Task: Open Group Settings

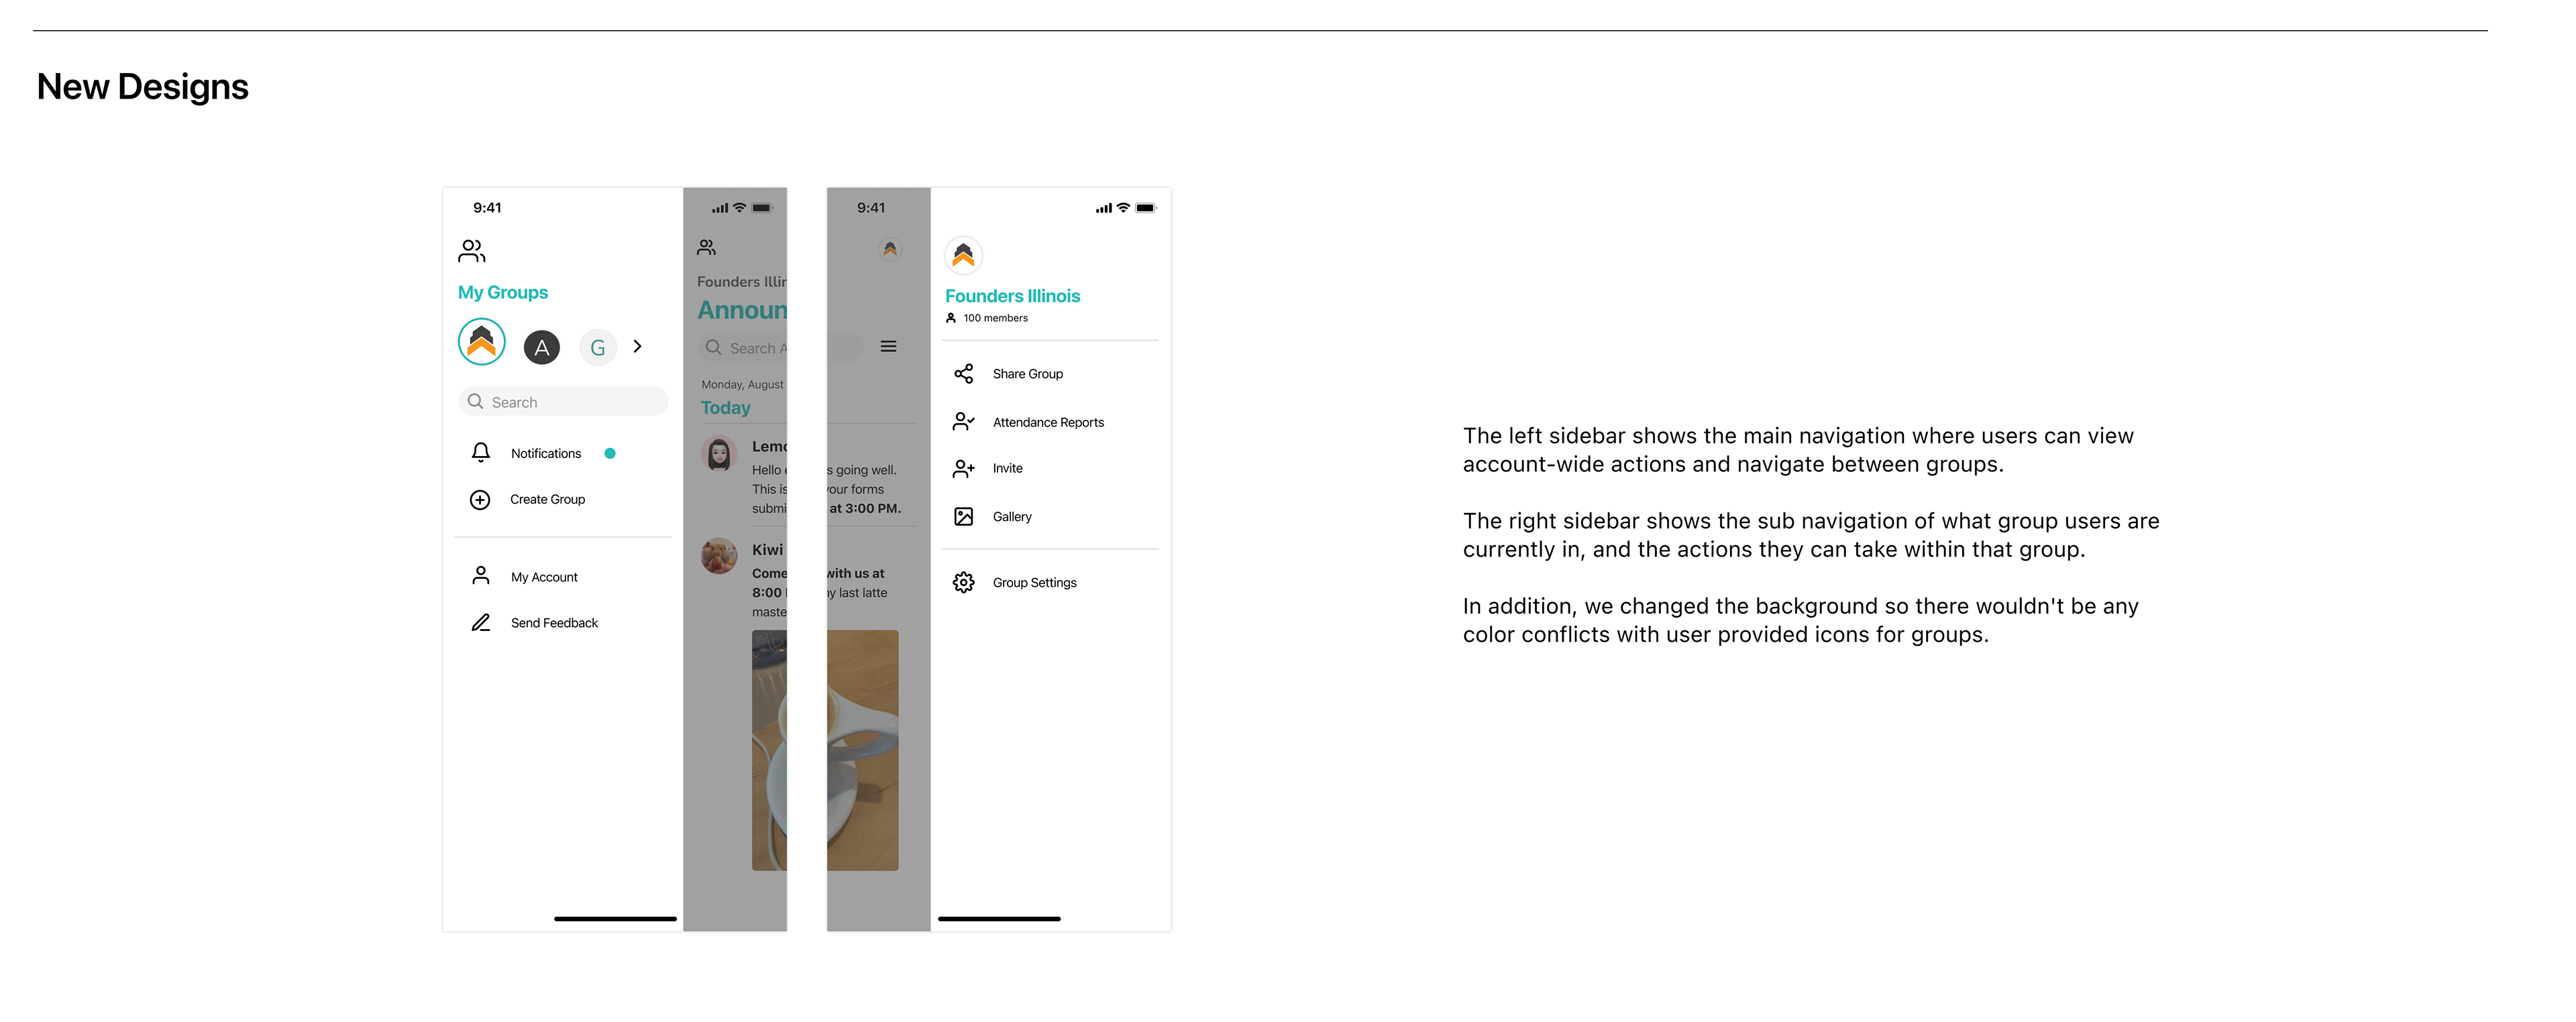Action: pyautogui.click(x=1035, y=583)
